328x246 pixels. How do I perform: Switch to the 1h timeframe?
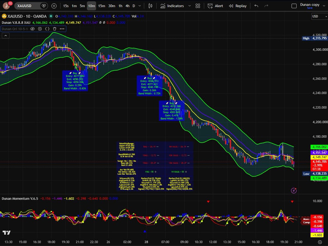click(120, 6)
